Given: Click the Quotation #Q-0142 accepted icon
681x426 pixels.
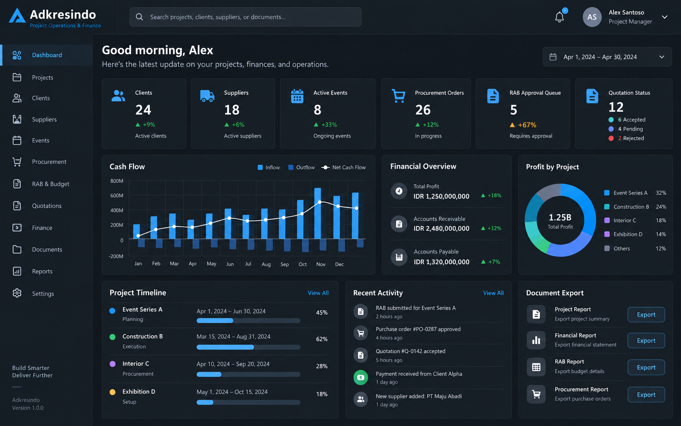Looking at the screenshot, I should pyautogui.click(x=361, y=355).
